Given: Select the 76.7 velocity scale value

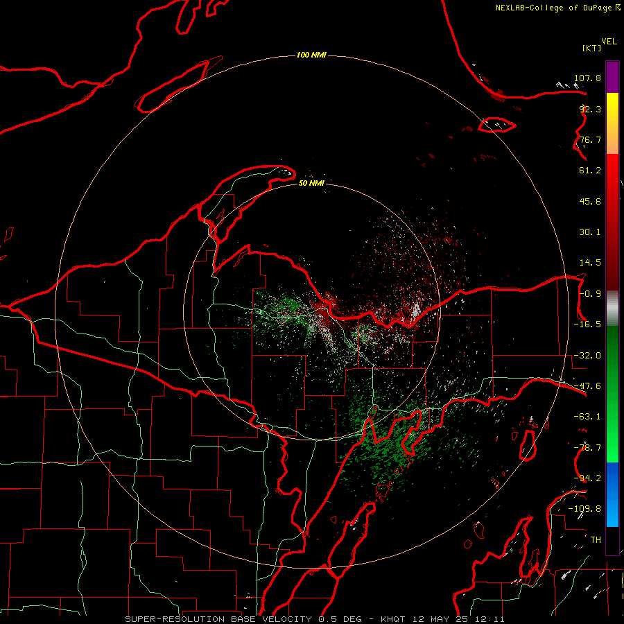Looking at the screenshot, I should [x=590, y=139].
